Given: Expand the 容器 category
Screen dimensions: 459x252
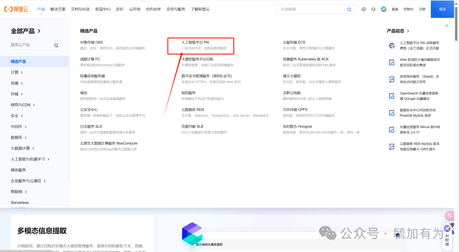Looking at the screenshot, I should [22, 83].
